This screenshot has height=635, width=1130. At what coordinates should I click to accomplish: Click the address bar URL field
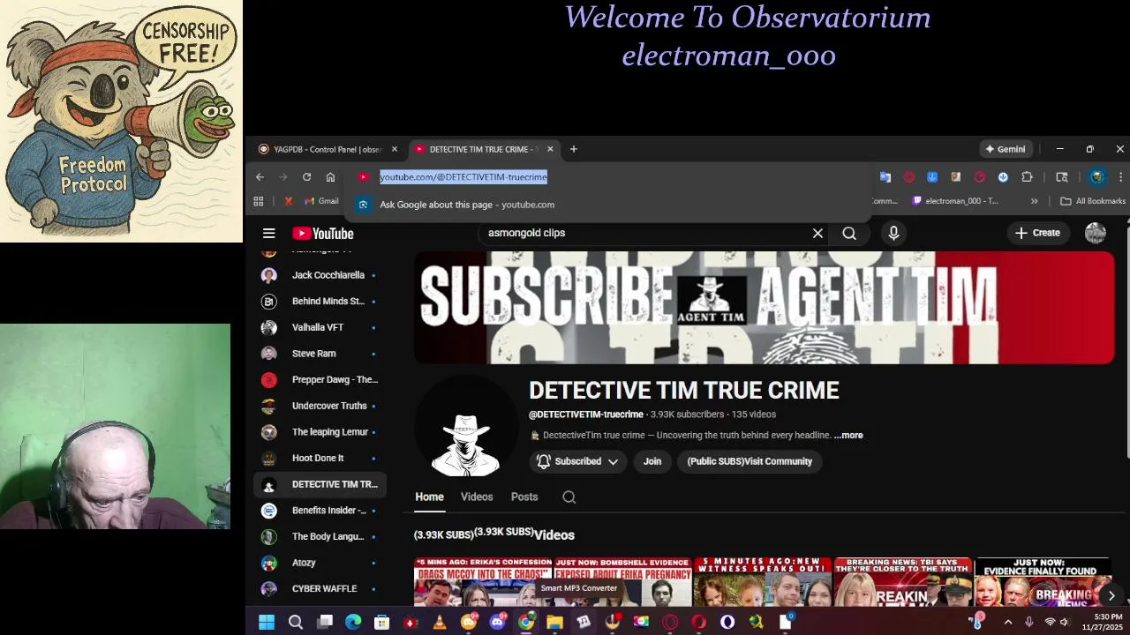(x=609, y=177)
